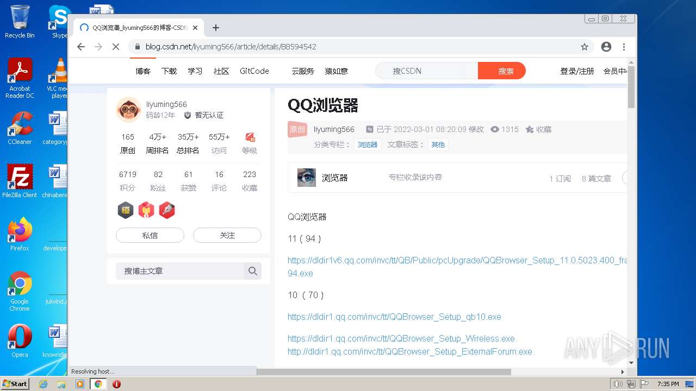Screen dimensions: 696x391
Task: Click the red Opera taskbar icon
Action: (x=116, y=384)
